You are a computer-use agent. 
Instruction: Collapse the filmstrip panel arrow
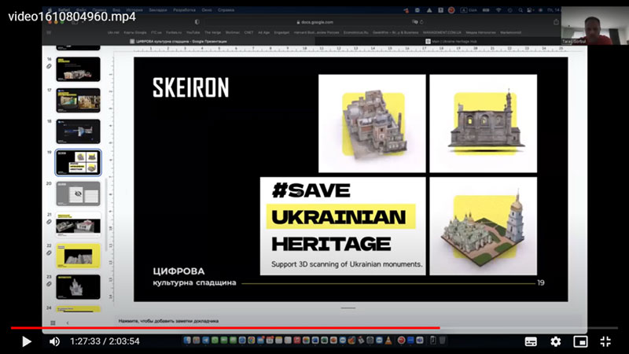click(x=68, y=323)
